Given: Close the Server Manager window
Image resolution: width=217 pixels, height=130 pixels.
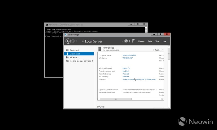Looking at the screenshot, I should [167, 34].
